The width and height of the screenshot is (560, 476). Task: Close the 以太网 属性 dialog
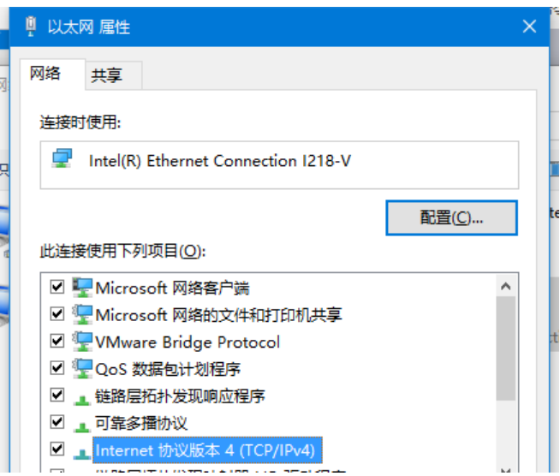(529, 27)
